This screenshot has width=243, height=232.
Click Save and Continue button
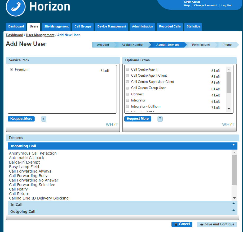click(x=217, y=224)
